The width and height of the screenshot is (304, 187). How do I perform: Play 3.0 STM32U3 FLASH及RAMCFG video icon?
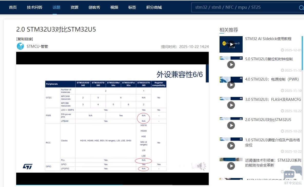point(231,105)
